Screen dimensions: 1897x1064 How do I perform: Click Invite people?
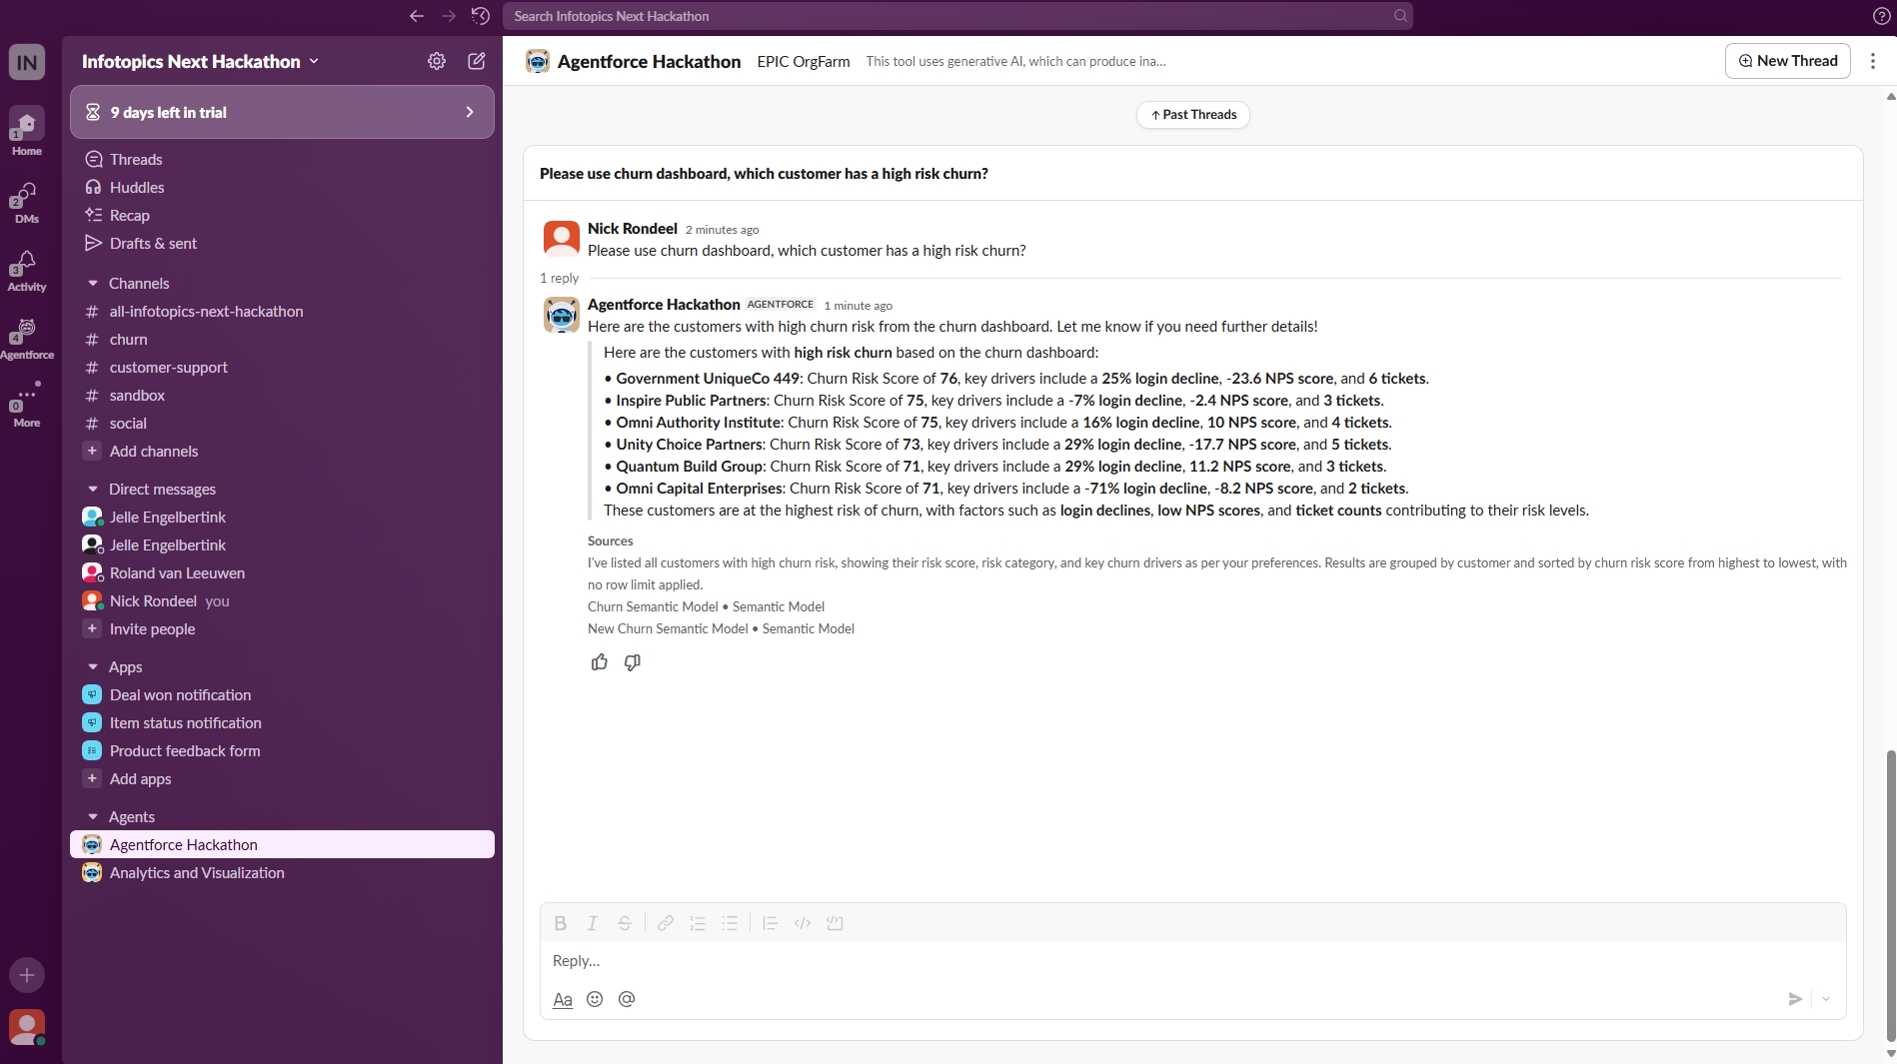pos(282,629)
